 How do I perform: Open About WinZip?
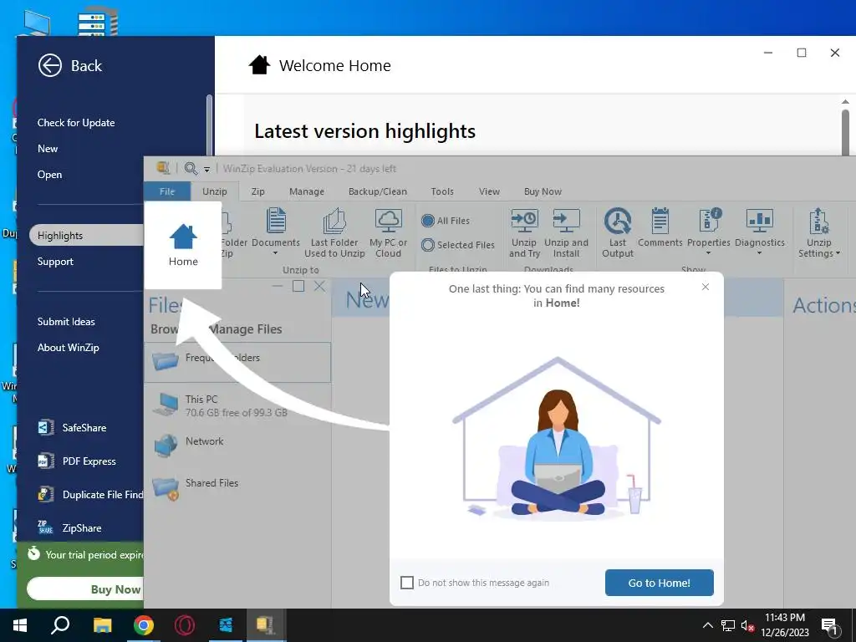tap(69, 348)
